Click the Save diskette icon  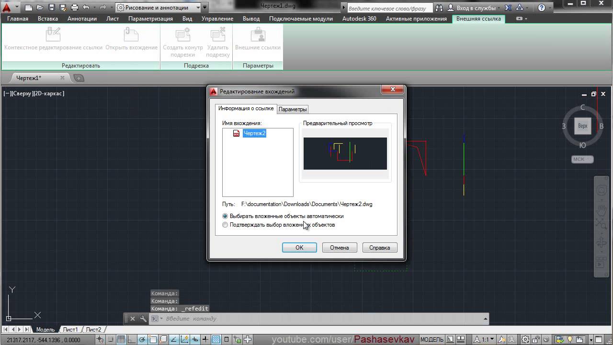click(52, 8)
